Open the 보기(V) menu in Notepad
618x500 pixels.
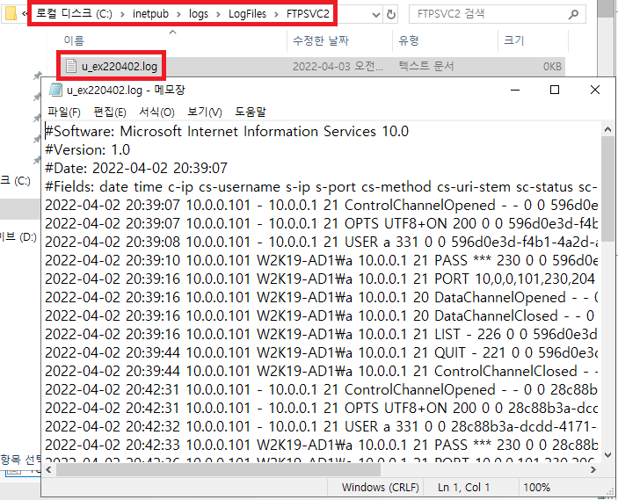204,112
